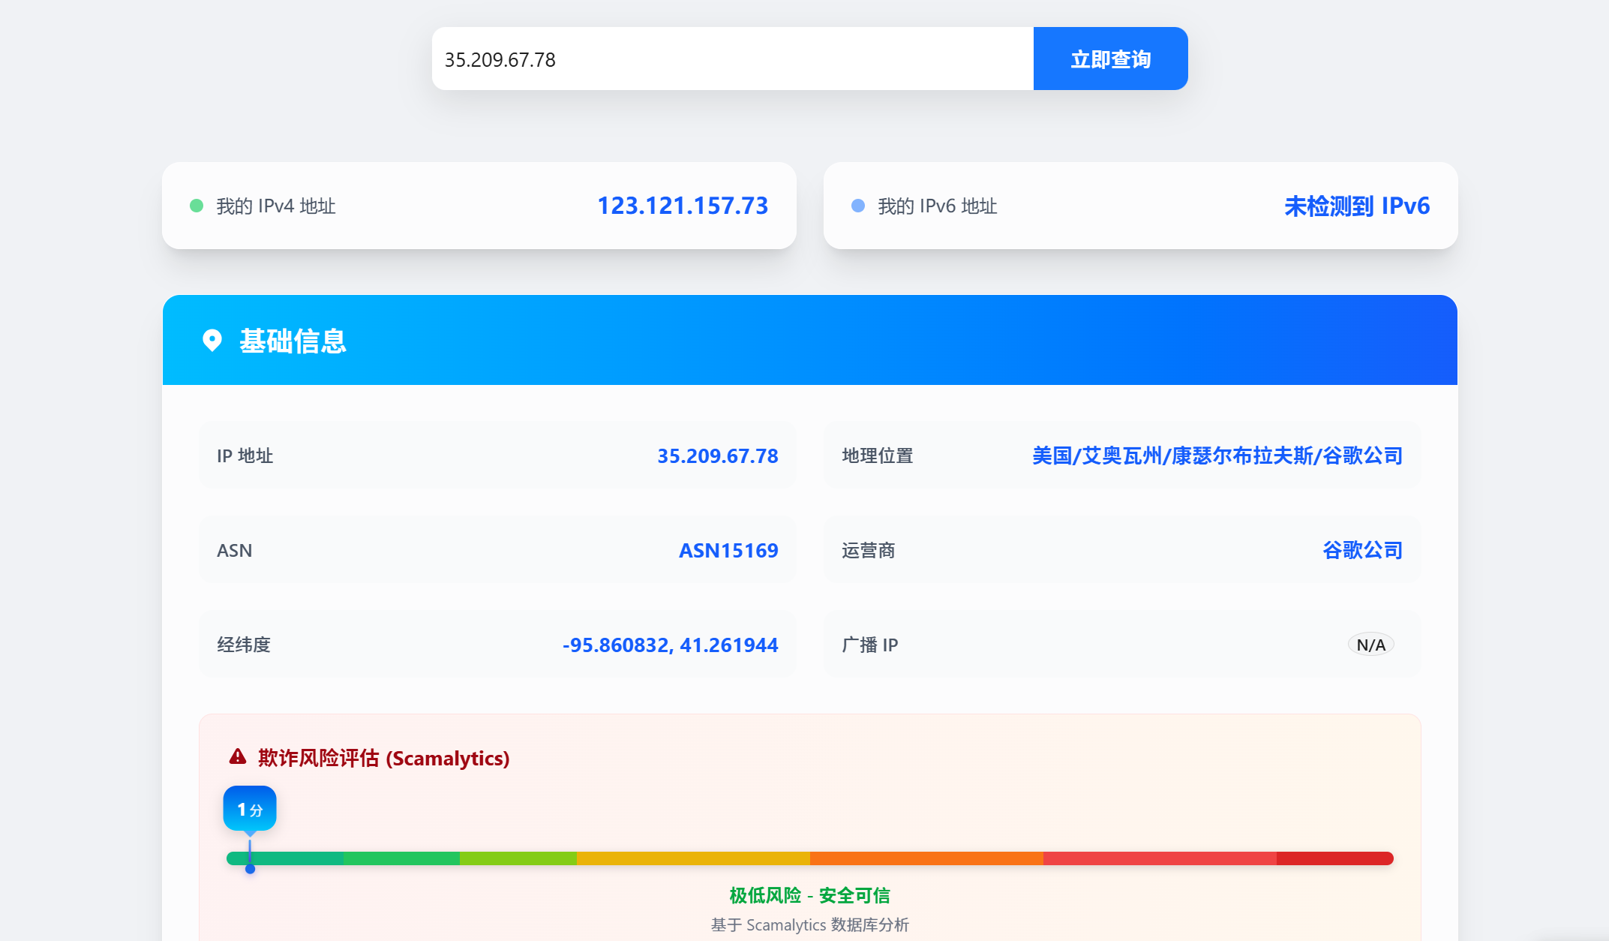
Task: Click my IPv4 address 123.121.157.73
Action: 683,206
